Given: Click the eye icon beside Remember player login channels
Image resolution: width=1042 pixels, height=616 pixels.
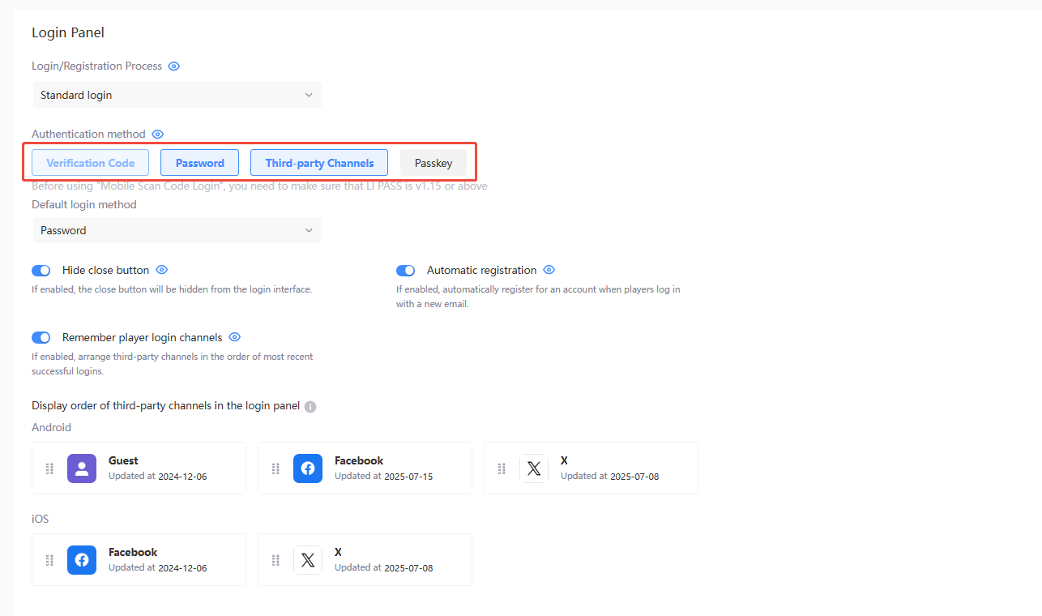Looking at the screenshot, I should pos(234,337).
